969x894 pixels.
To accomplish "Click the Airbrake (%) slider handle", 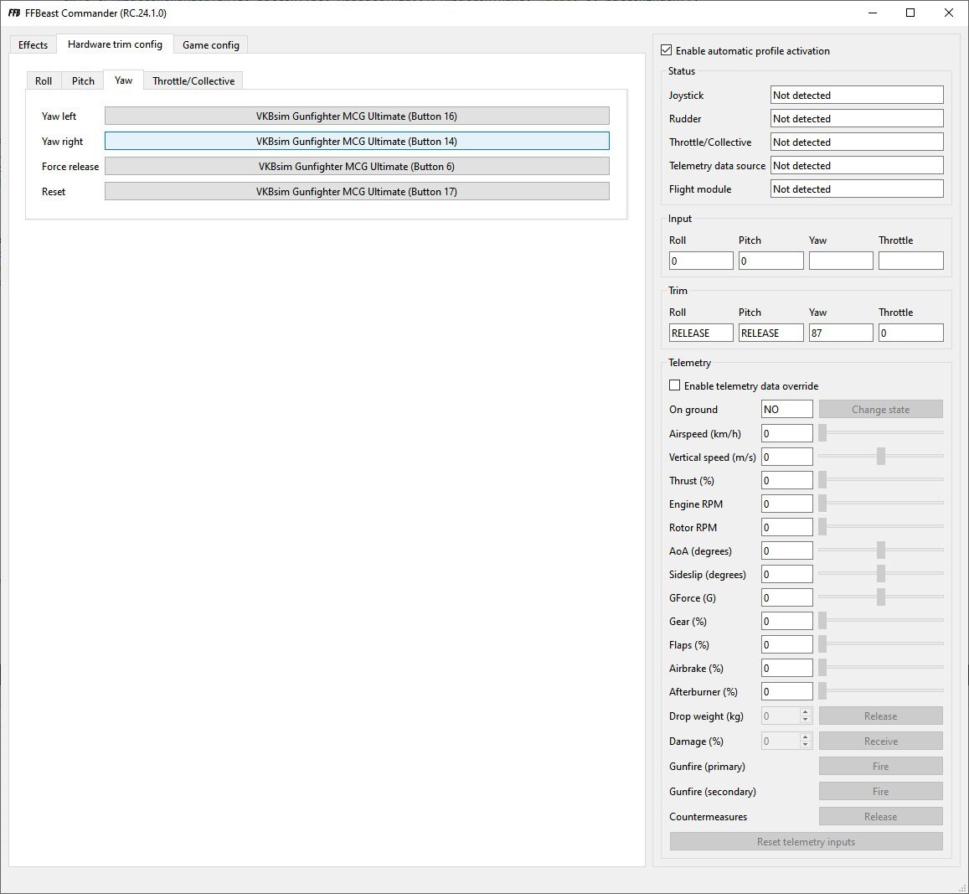I will pos(822,668).
